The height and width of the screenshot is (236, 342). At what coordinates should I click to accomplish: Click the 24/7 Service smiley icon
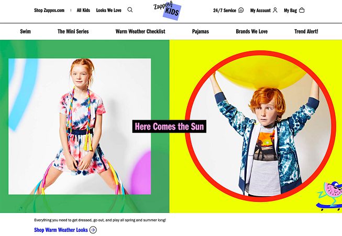pos(241,10)
